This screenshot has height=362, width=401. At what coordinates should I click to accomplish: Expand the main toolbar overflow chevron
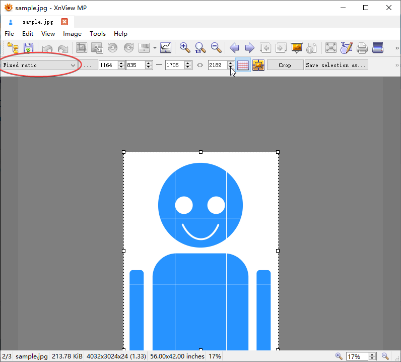pos(396,48)
